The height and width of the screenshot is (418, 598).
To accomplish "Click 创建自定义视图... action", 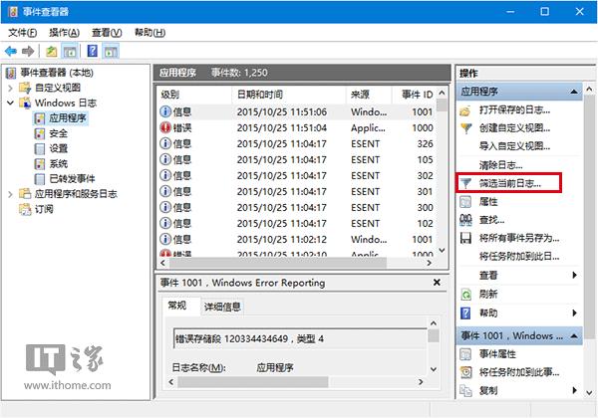I will click(x=514, y=128).
